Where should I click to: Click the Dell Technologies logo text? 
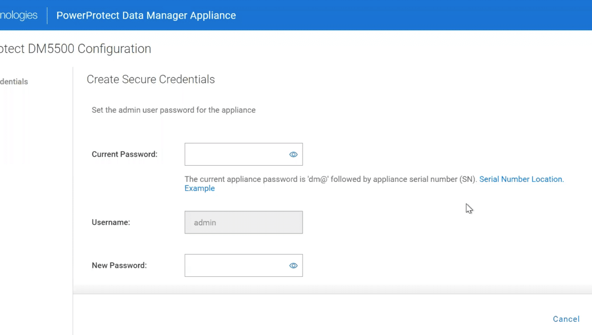click(19, 15)
